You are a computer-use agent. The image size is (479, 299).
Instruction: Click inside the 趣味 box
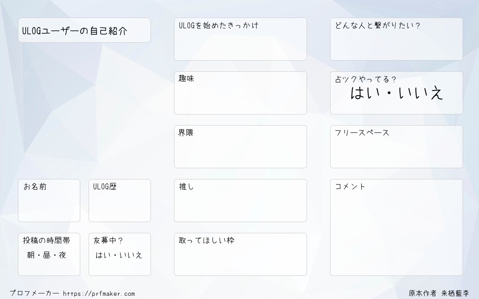click(240, 93)
